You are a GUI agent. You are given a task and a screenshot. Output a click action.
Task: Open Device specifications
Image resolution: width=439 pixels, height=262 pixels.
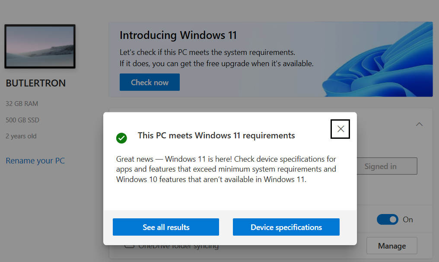pyautogui.click(x=286, y=227)
